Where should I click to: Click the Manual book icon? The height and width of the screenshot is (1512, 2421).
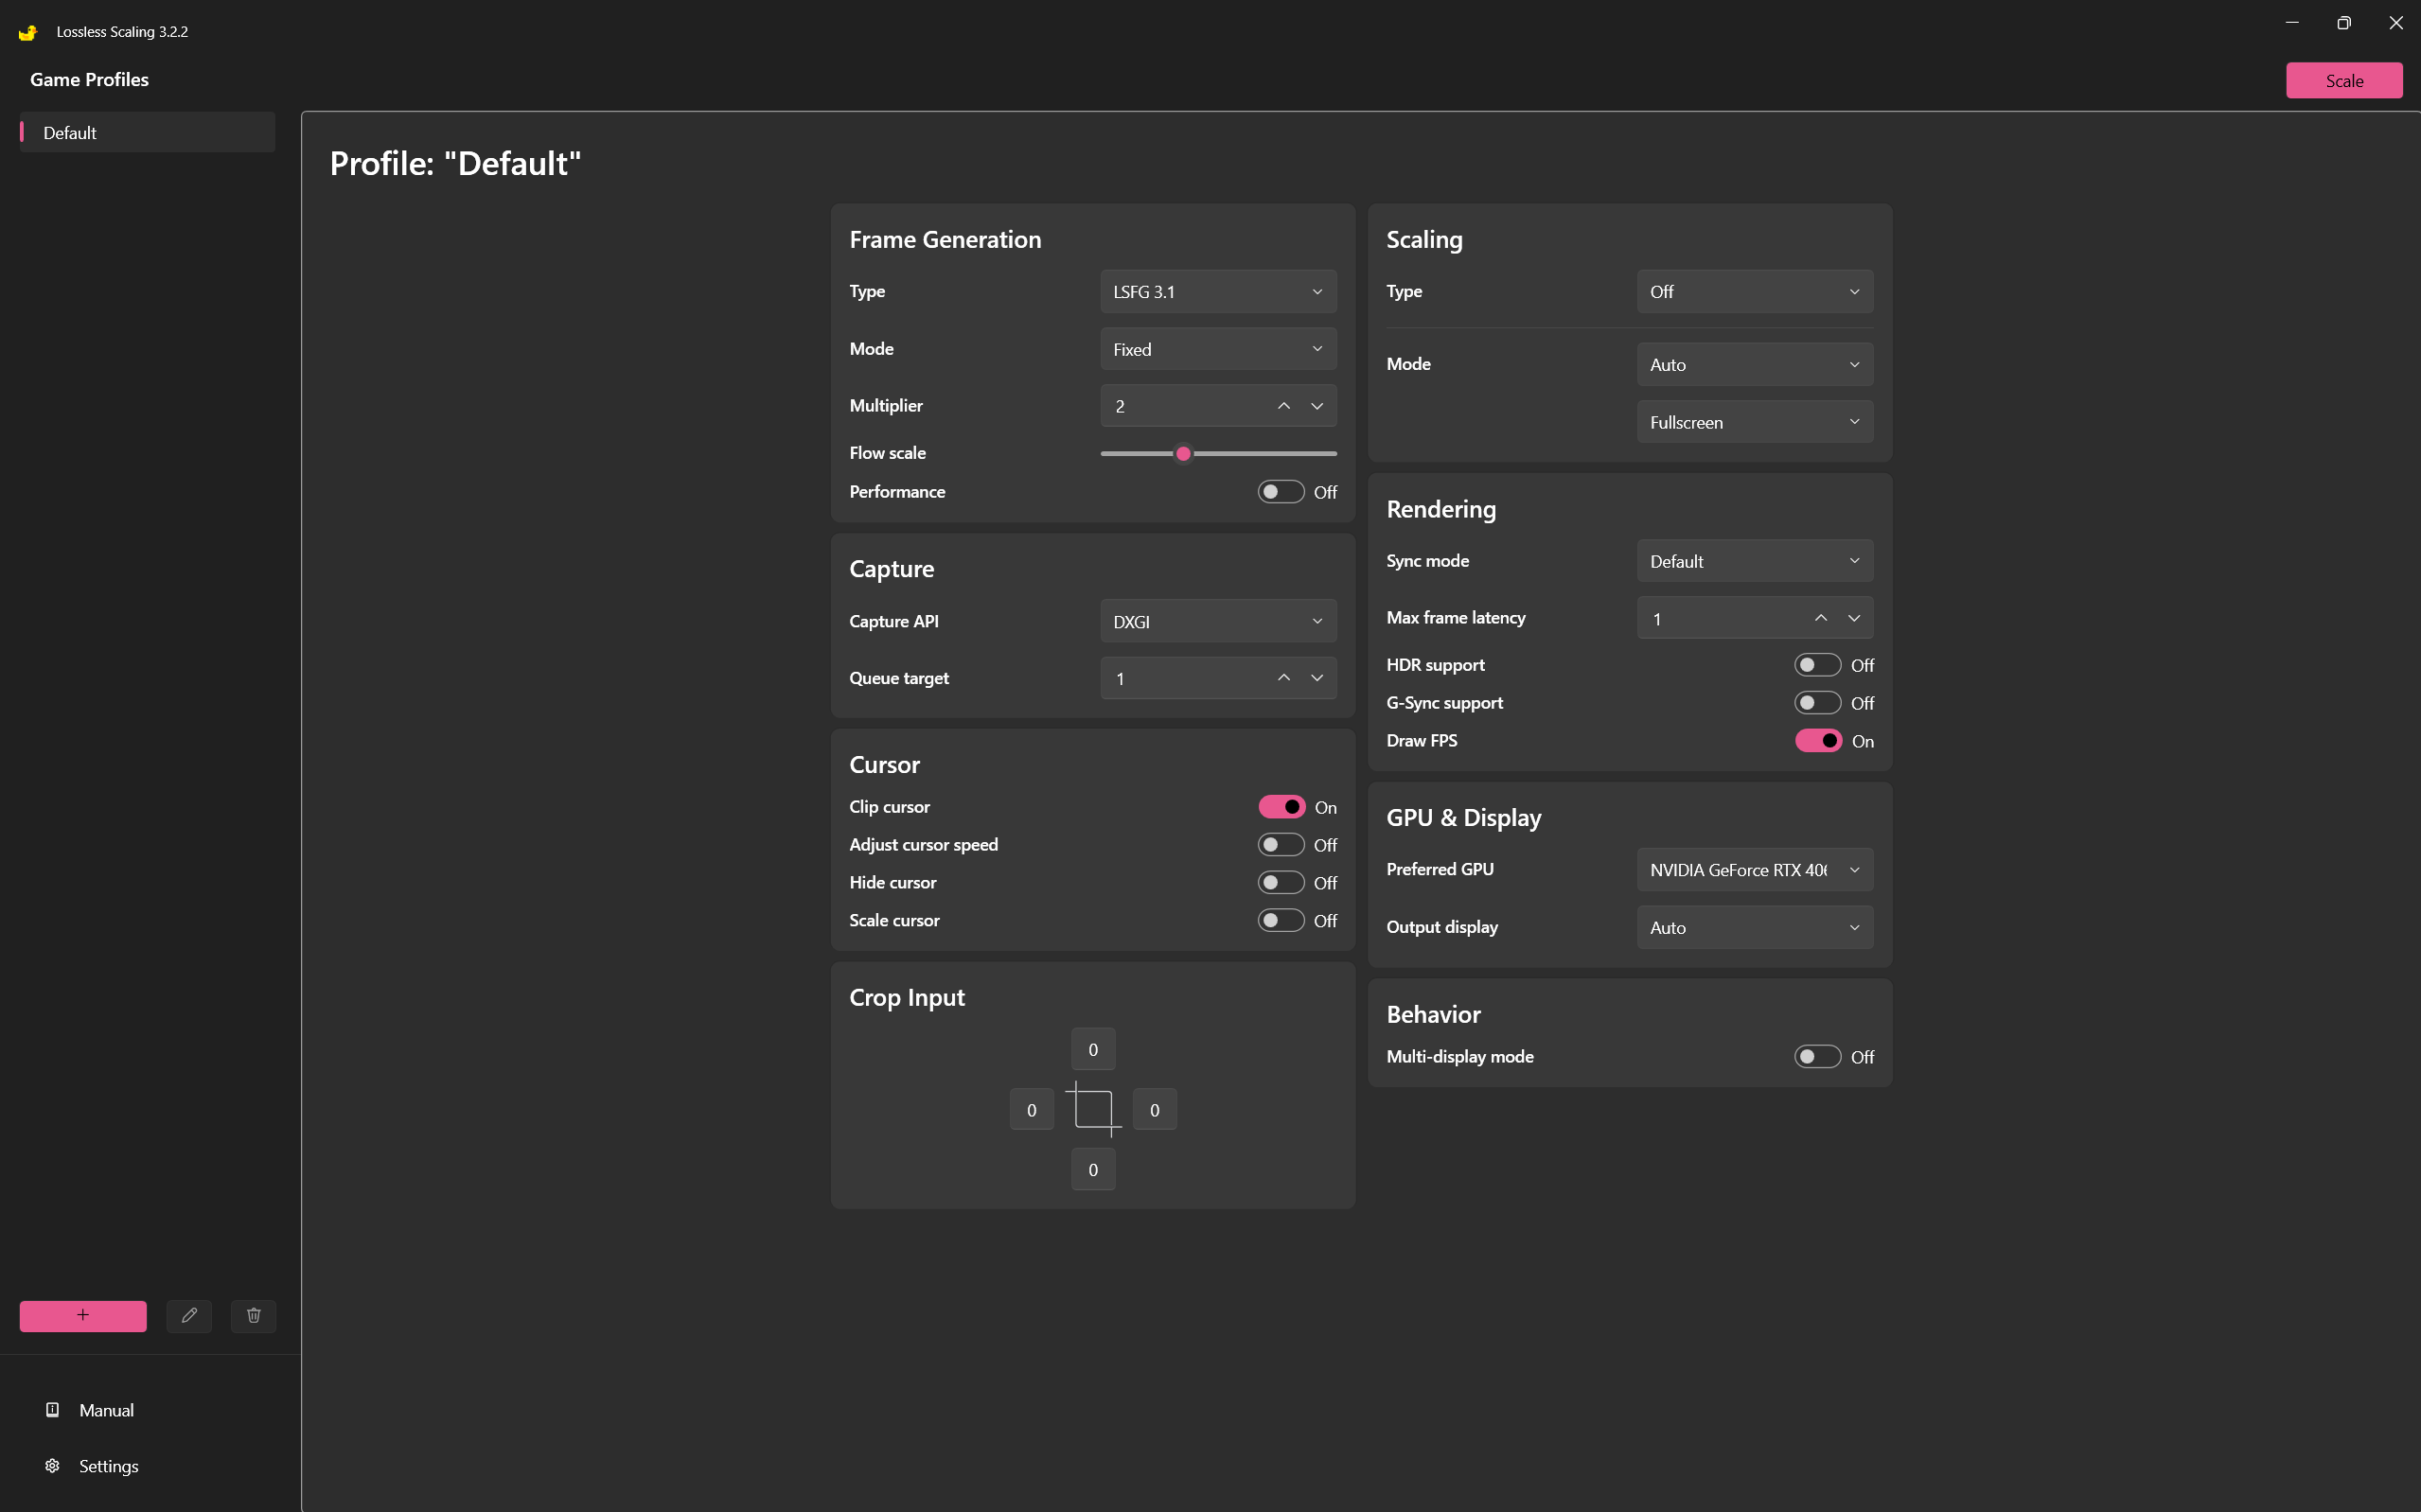coord(52,1409)
